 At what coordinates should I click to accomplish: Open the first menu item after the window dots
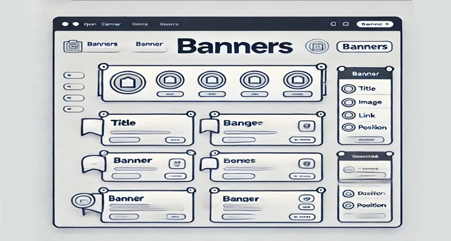click(x=90, y=24)
